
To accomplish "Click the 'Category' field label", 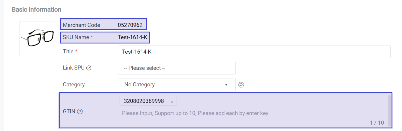I will (x=74, y=85).
